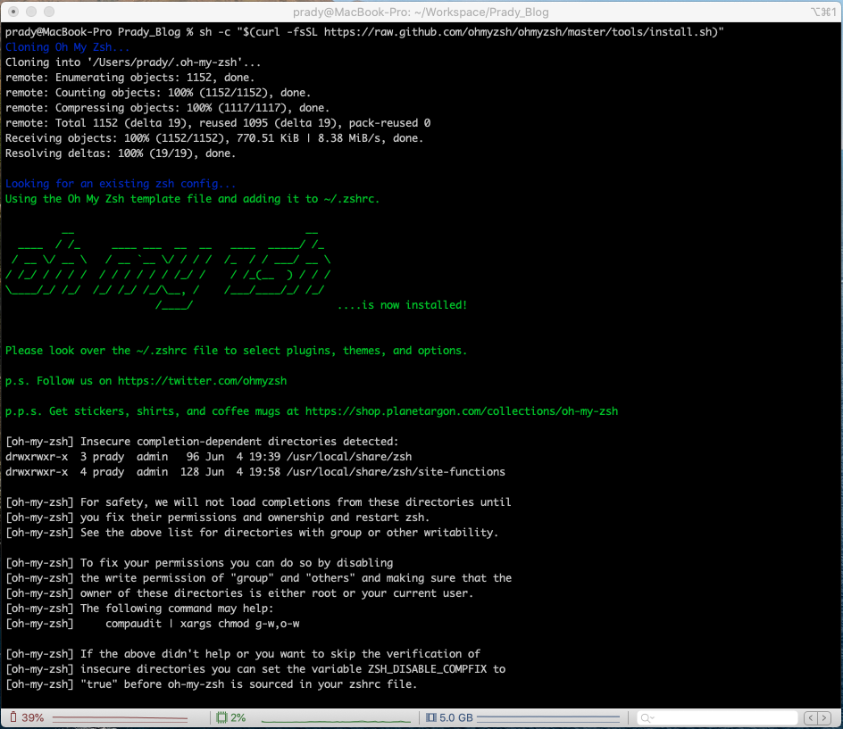Screen dimensions: 843x729
Task: Click the 5.0 GB memory usage text
Action: click(x=456, y=717)
